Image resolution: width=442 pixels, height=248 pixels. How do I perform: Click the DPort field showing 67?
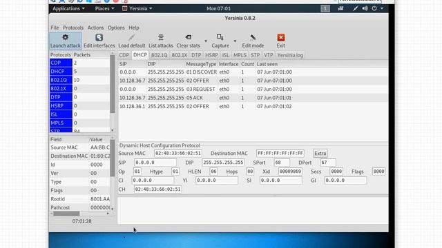click(x=328, y=163)
